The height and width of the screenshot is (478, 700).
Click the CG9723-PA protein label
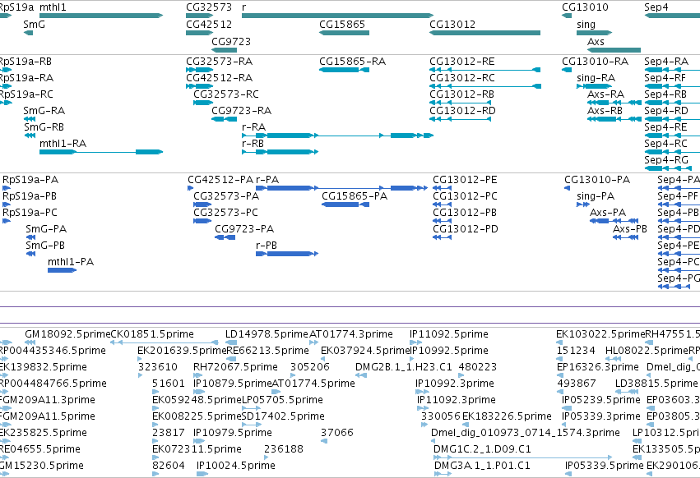tap(244, 229)
